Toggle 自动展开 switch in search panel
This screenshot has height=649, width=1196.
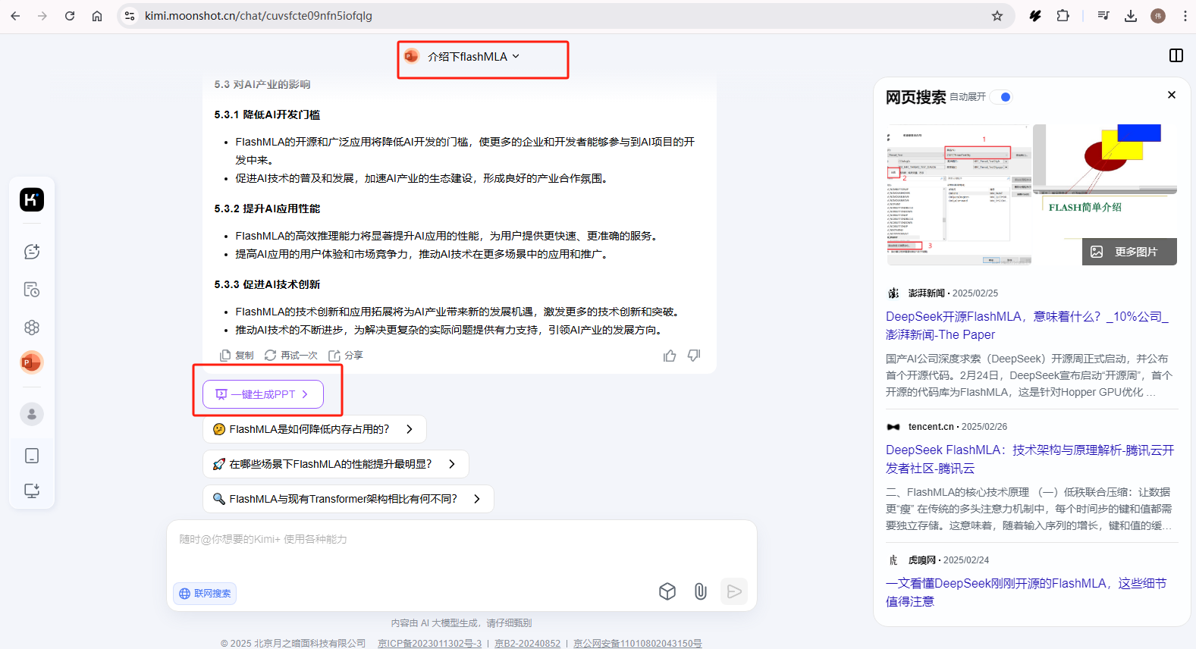click(x=1002, y=97)
